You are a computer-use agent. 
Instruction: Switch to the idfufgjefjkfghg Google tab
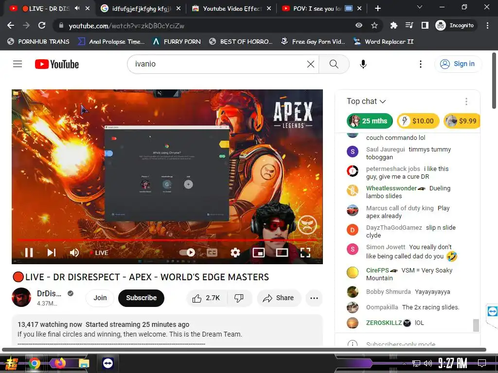[x=140, y=9]
